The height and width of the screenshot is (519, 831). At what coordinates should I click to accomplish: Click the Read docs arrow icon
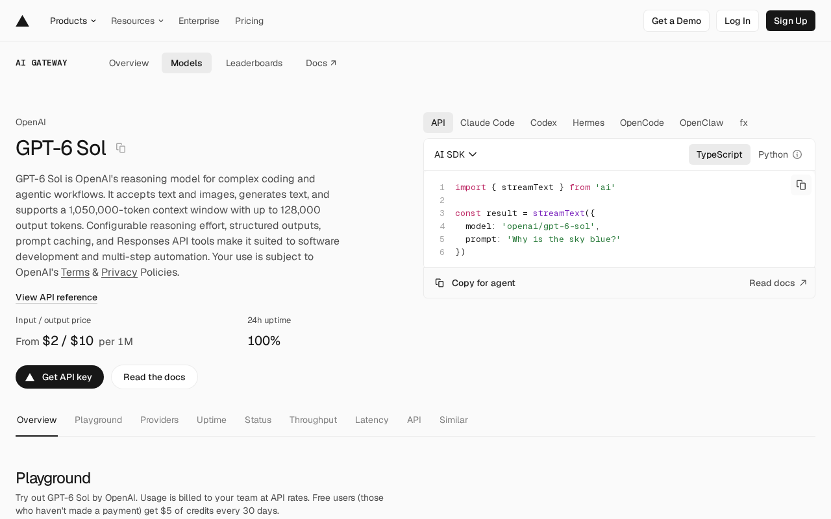[x=803, y=283]
